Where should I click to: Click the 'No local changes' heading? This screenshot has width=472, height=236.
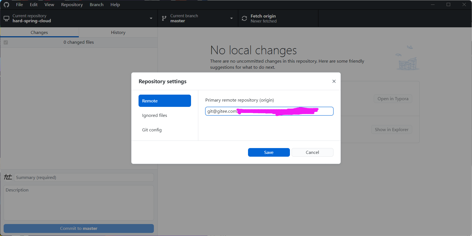[253, 50]
